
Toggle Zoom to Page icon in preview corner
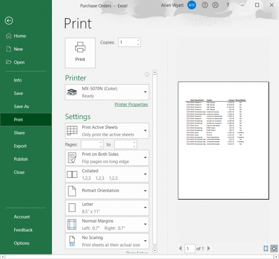pyautogui.click(x=274, y=249)
